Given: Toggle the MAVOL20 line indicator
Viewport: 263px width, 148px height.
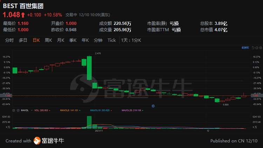Looking at the screenshot, I should click(132, 110).
